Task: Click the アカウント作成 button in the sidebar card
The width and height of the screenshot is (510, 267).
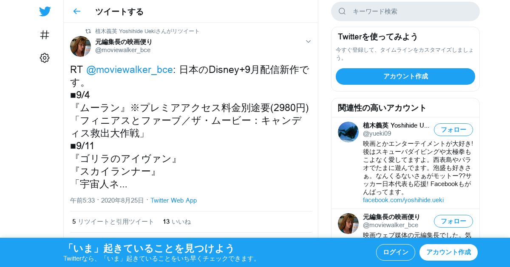Action: (x=405, y=76)
